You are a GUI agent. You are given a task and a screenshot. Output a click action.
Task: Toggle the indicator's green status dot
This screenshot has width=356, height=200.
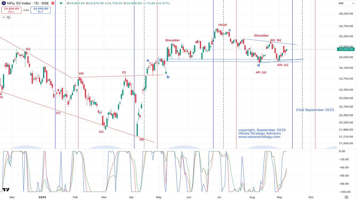click(61, 4)
